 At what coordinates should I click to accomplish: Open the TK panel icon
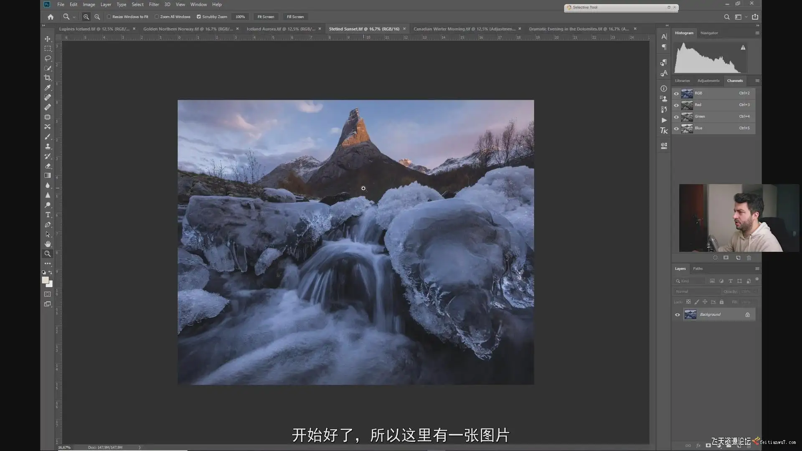point(664,131)
